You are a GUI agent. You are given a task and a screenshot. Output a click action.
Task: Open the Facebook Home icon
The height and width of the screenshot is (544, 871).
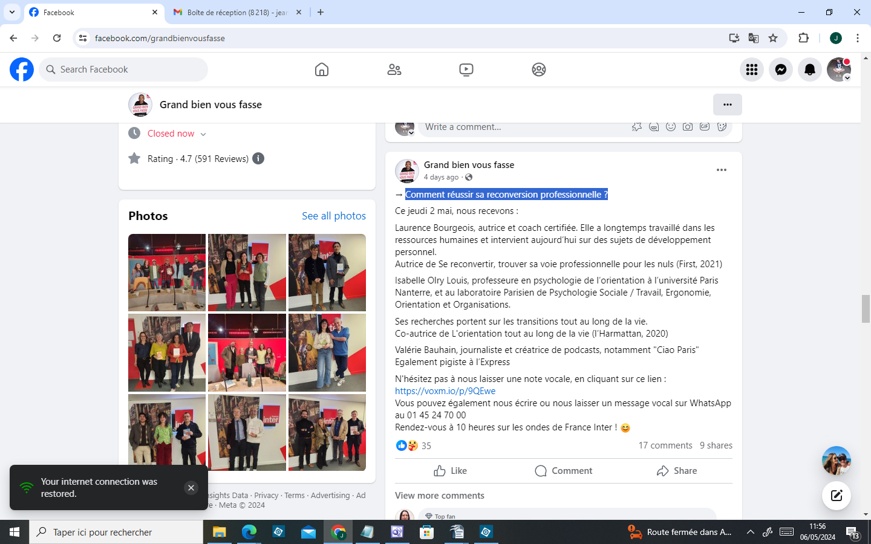pos(322,70)
